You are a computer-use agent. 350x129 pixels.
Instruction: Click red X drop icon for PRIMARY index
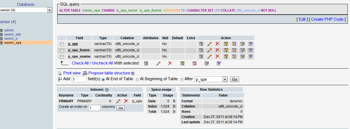pos(126,101)
